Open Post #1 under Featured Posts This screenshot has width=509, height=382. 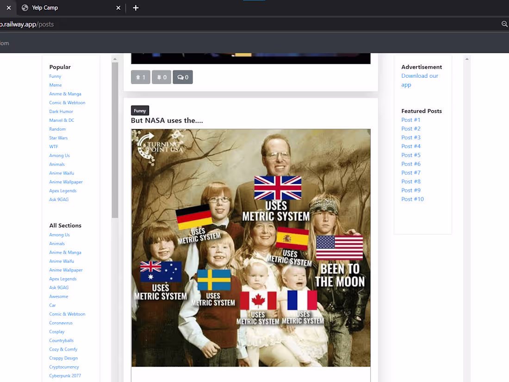pyautogui.click(x=410, y=119)
